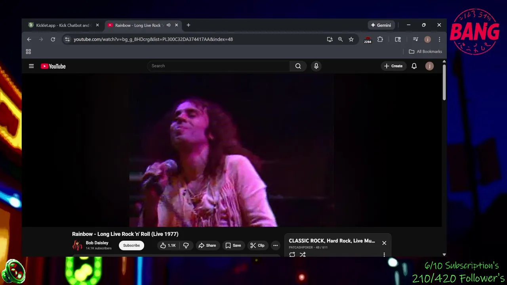Close the Rainbow YouTube tab
This screenshot has height=285, width=507.
click(176, 25)
